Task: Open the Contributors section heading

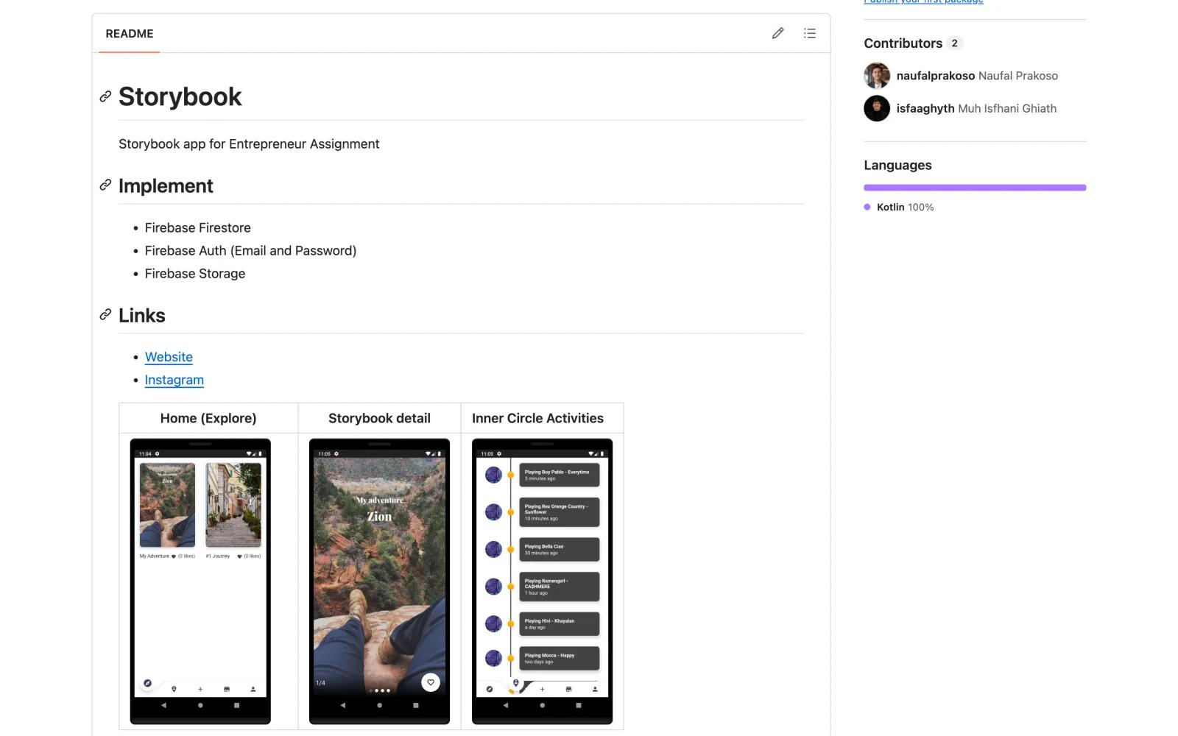Action: [x=903, y=43]
